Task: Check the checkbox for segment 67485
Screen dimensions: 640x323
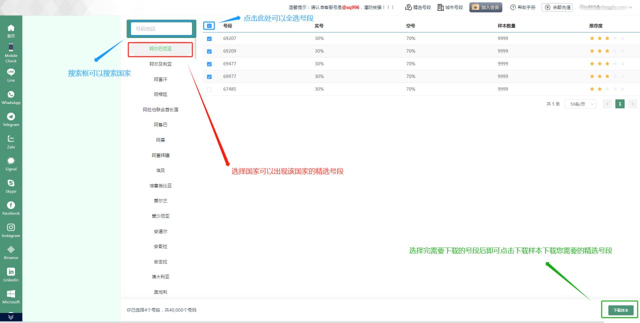Action: (209, 89)
